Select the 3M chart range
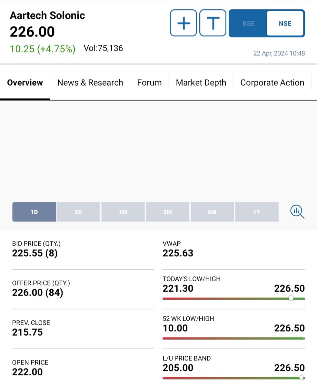 click(x=167, y=212)
